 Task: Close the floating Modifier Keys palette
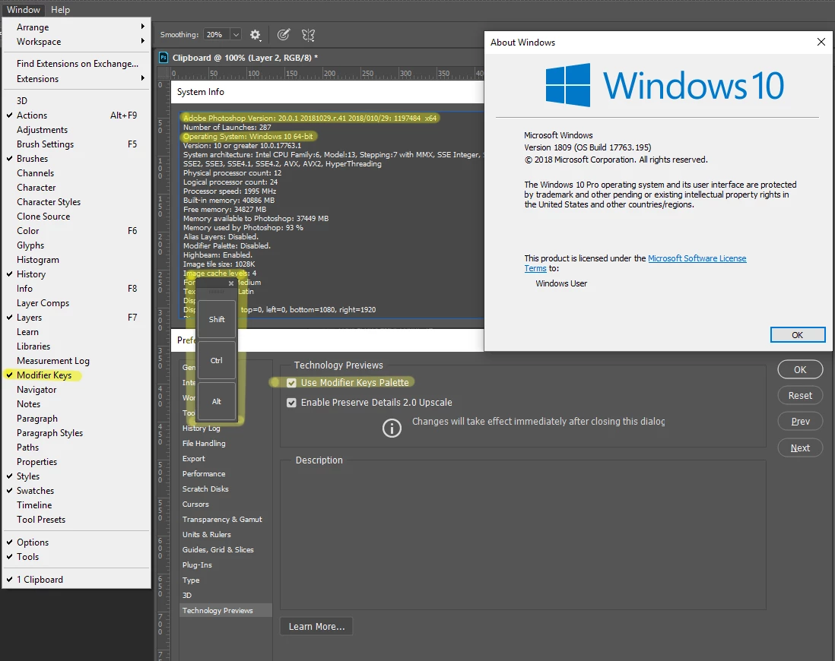[x=231, y=283]
